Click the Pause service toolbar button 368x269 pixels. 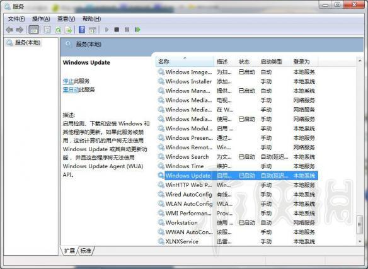[x=127, y=30]
